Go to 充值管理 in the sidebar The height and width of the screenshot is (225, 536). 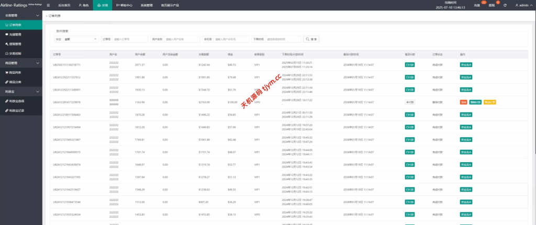pos(16,34)
